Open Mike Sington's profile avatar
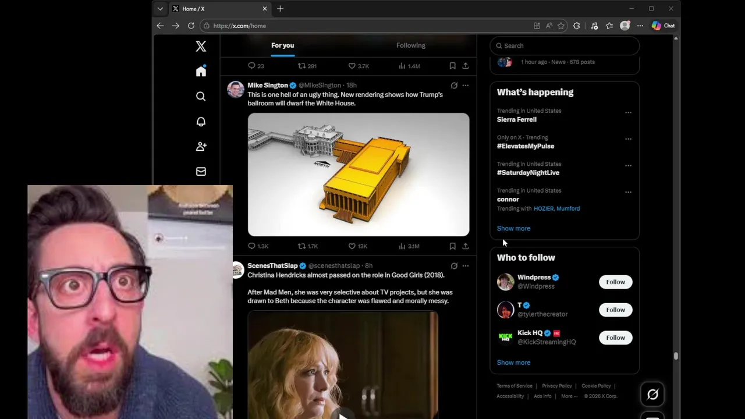Image resolution: width=745 pixels, height=419 pixels. tap(235, 90)
